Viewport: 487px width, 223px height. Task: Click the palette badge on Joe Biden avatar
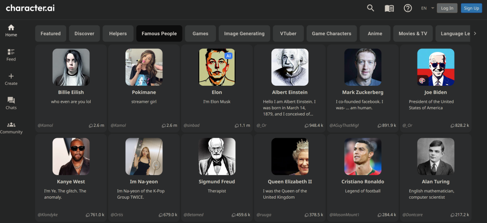(421, 80)
